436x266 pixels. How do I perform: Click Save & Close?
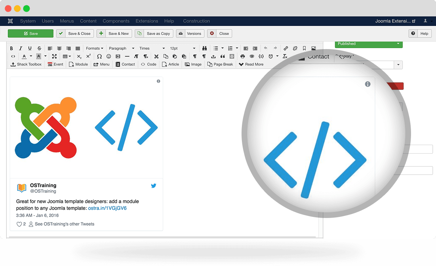75,33
